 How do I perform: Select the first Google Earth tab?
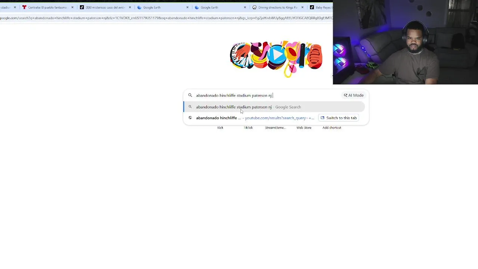point(163,7)
